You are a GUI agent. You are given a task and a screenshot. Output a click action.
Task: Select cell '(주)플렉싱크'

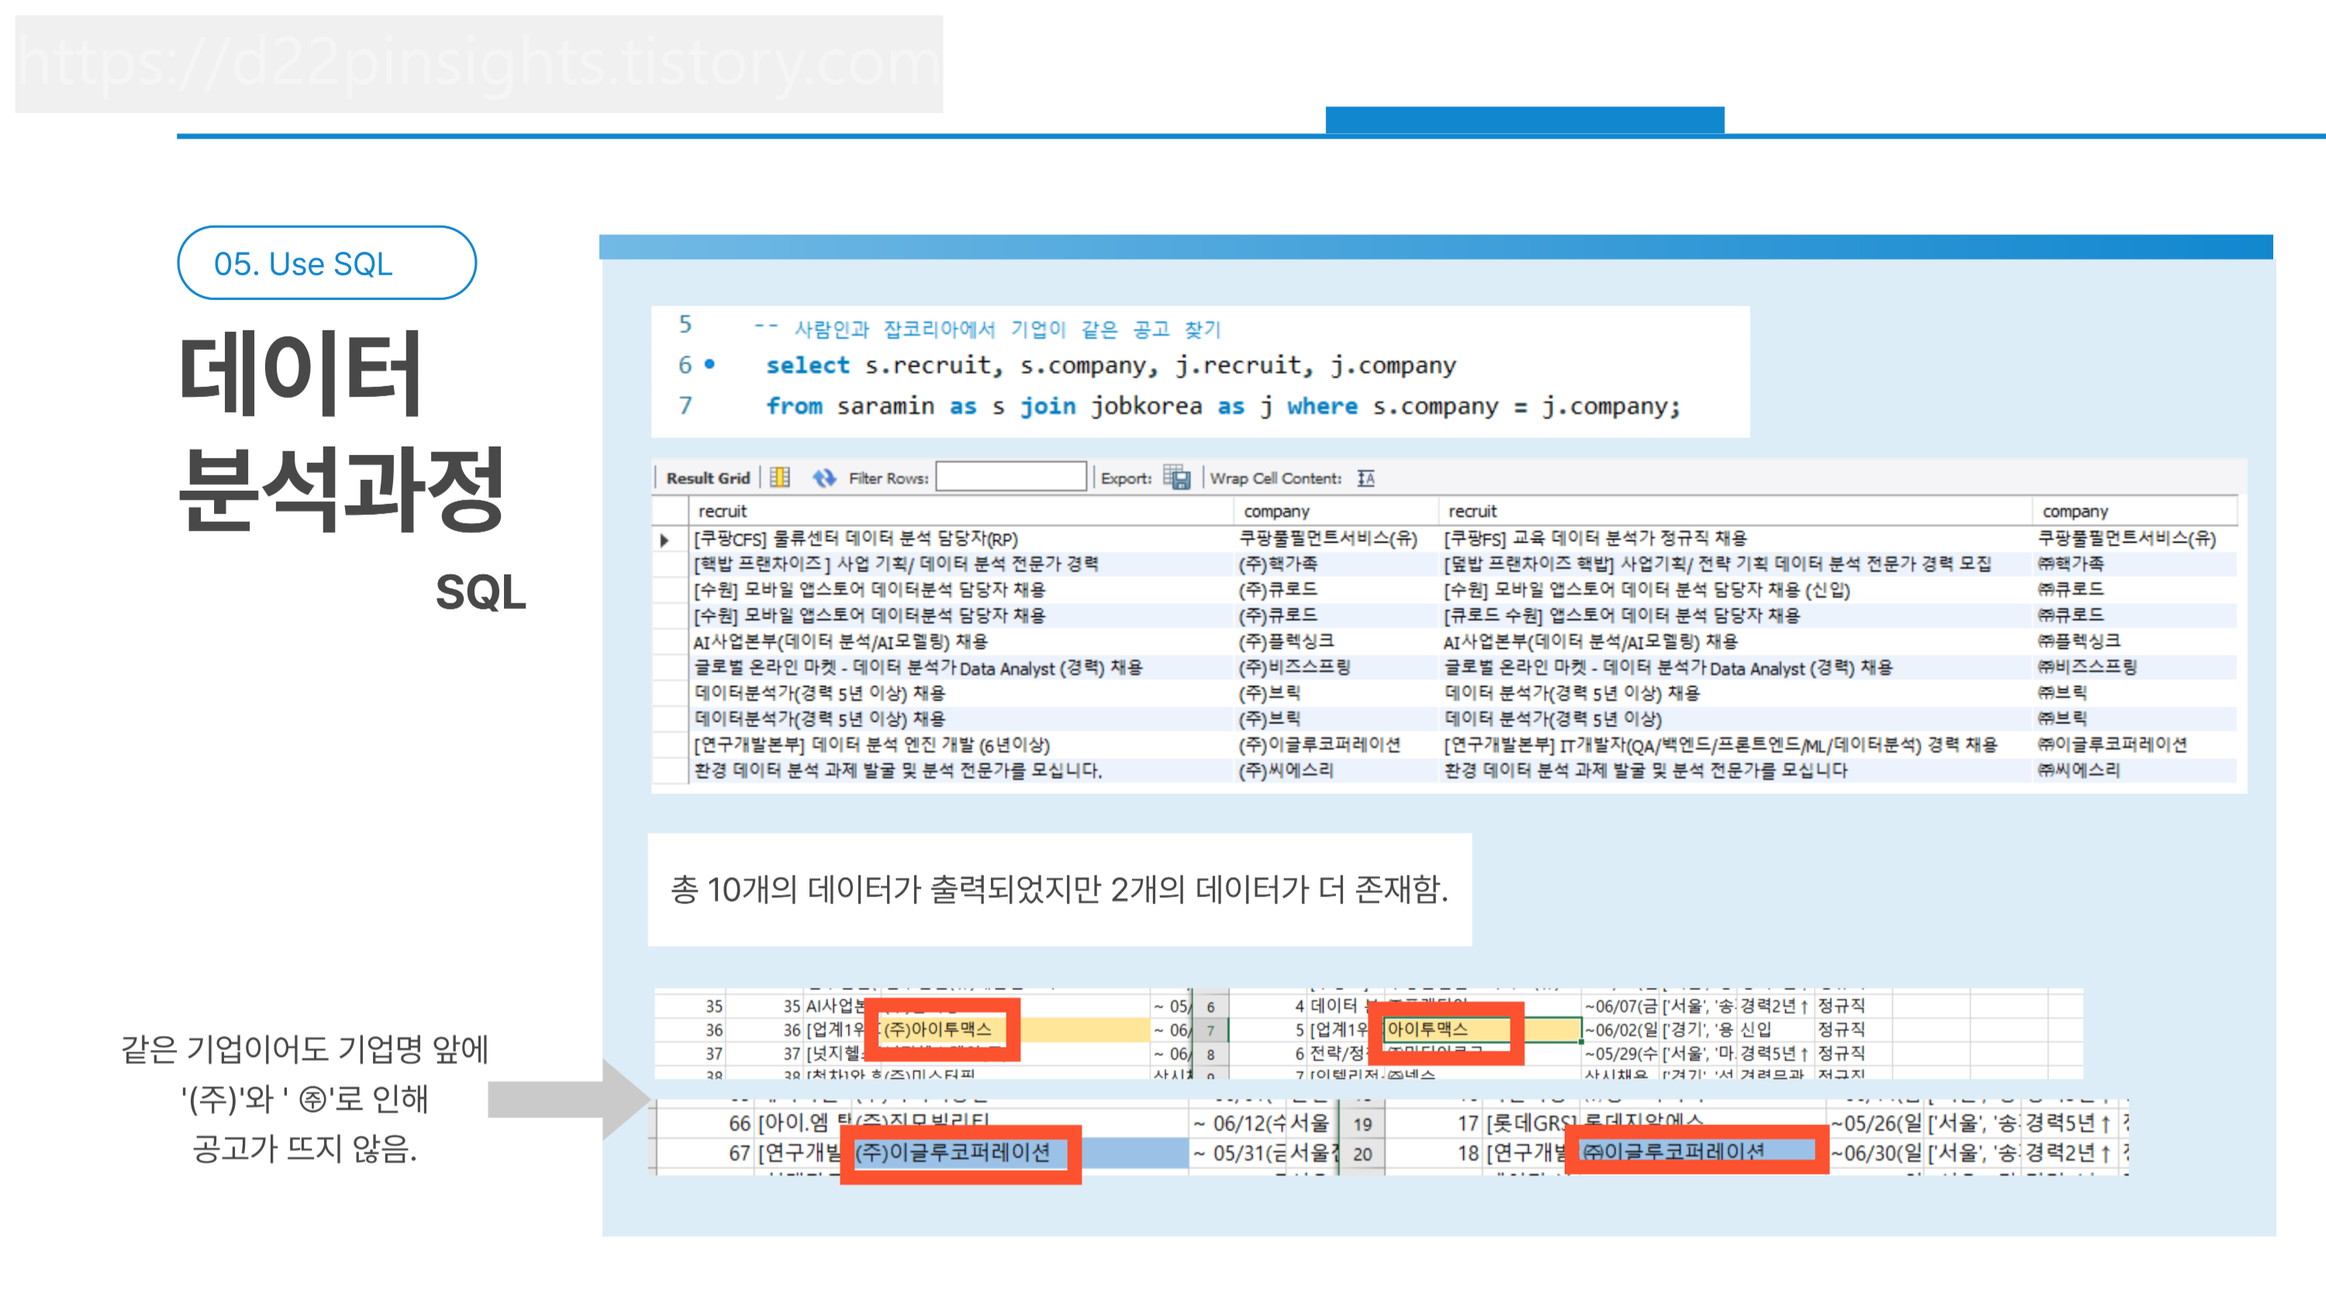tap(1286, 642)
